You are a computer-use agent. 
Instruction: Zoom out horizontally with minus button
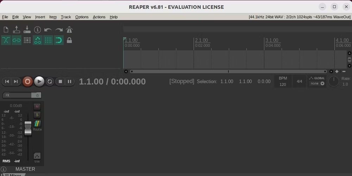click(x=344, y=71)
